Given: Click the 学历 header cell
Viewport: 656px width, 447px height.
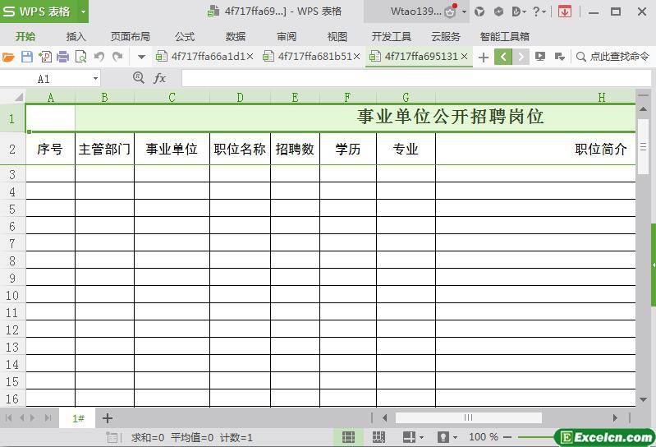Looking at the screenshot, I should 347,149.
